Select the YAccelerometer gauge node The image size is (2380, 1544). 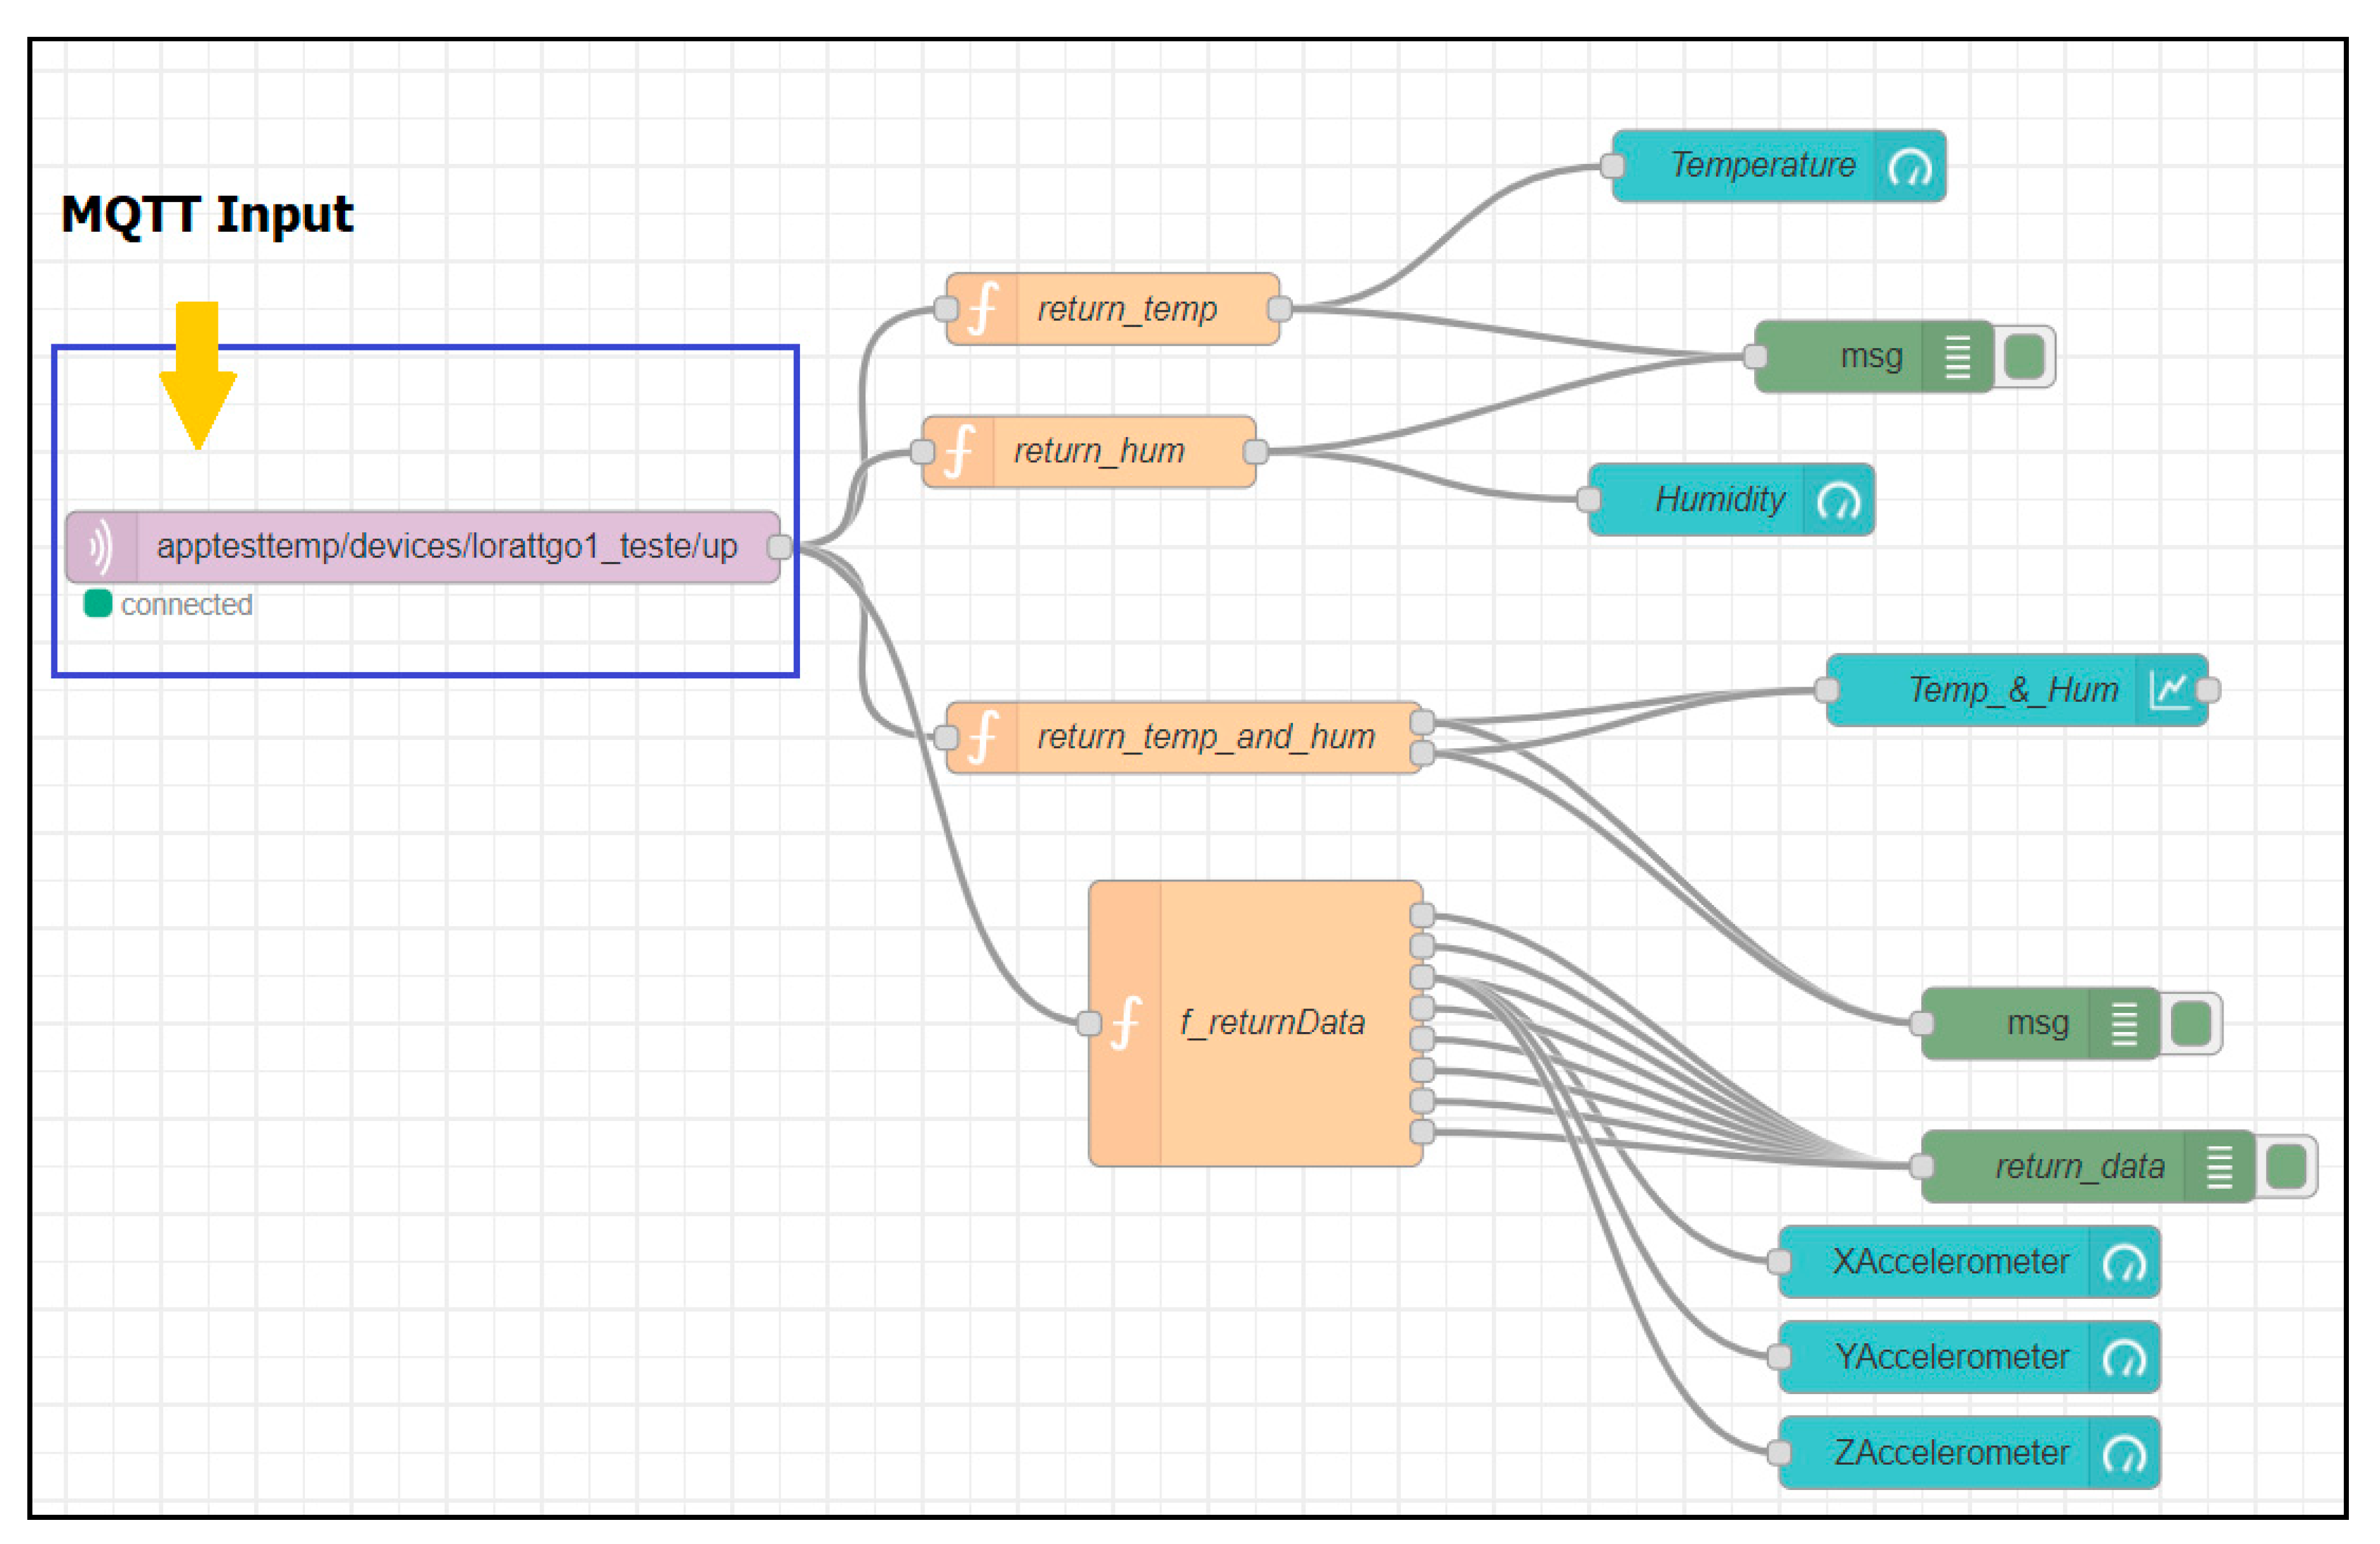click(1950, 1357)
